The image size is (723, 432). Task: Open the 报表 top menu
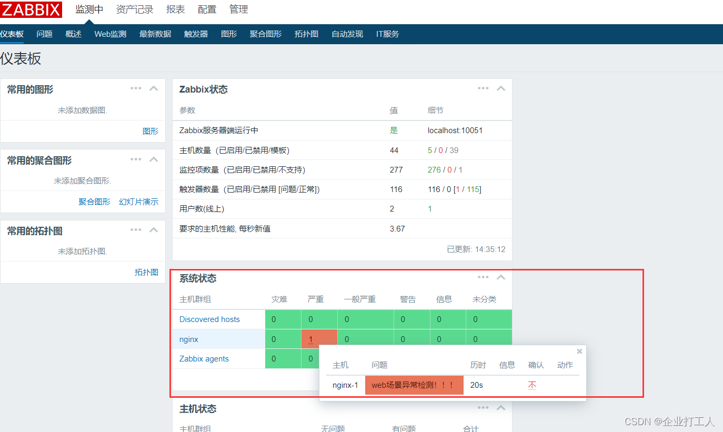pos(176,9)
